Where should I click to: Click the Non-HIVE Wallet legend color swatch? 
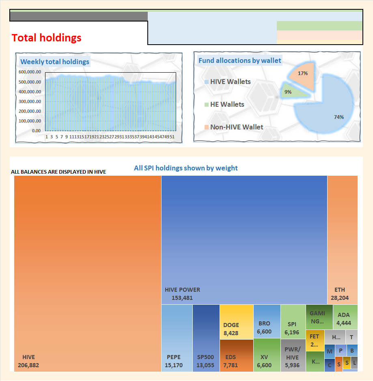pos(207,127)
